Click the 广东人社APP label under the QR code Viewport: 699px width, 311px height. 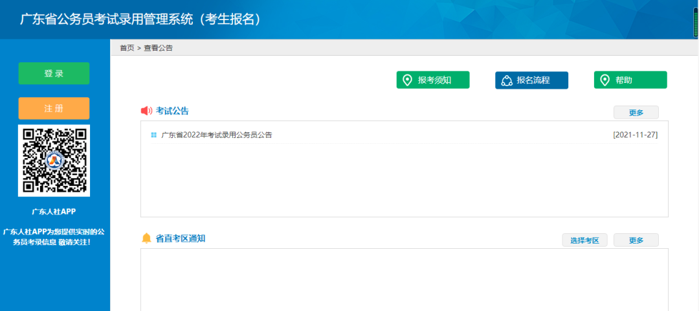[54, 212]
